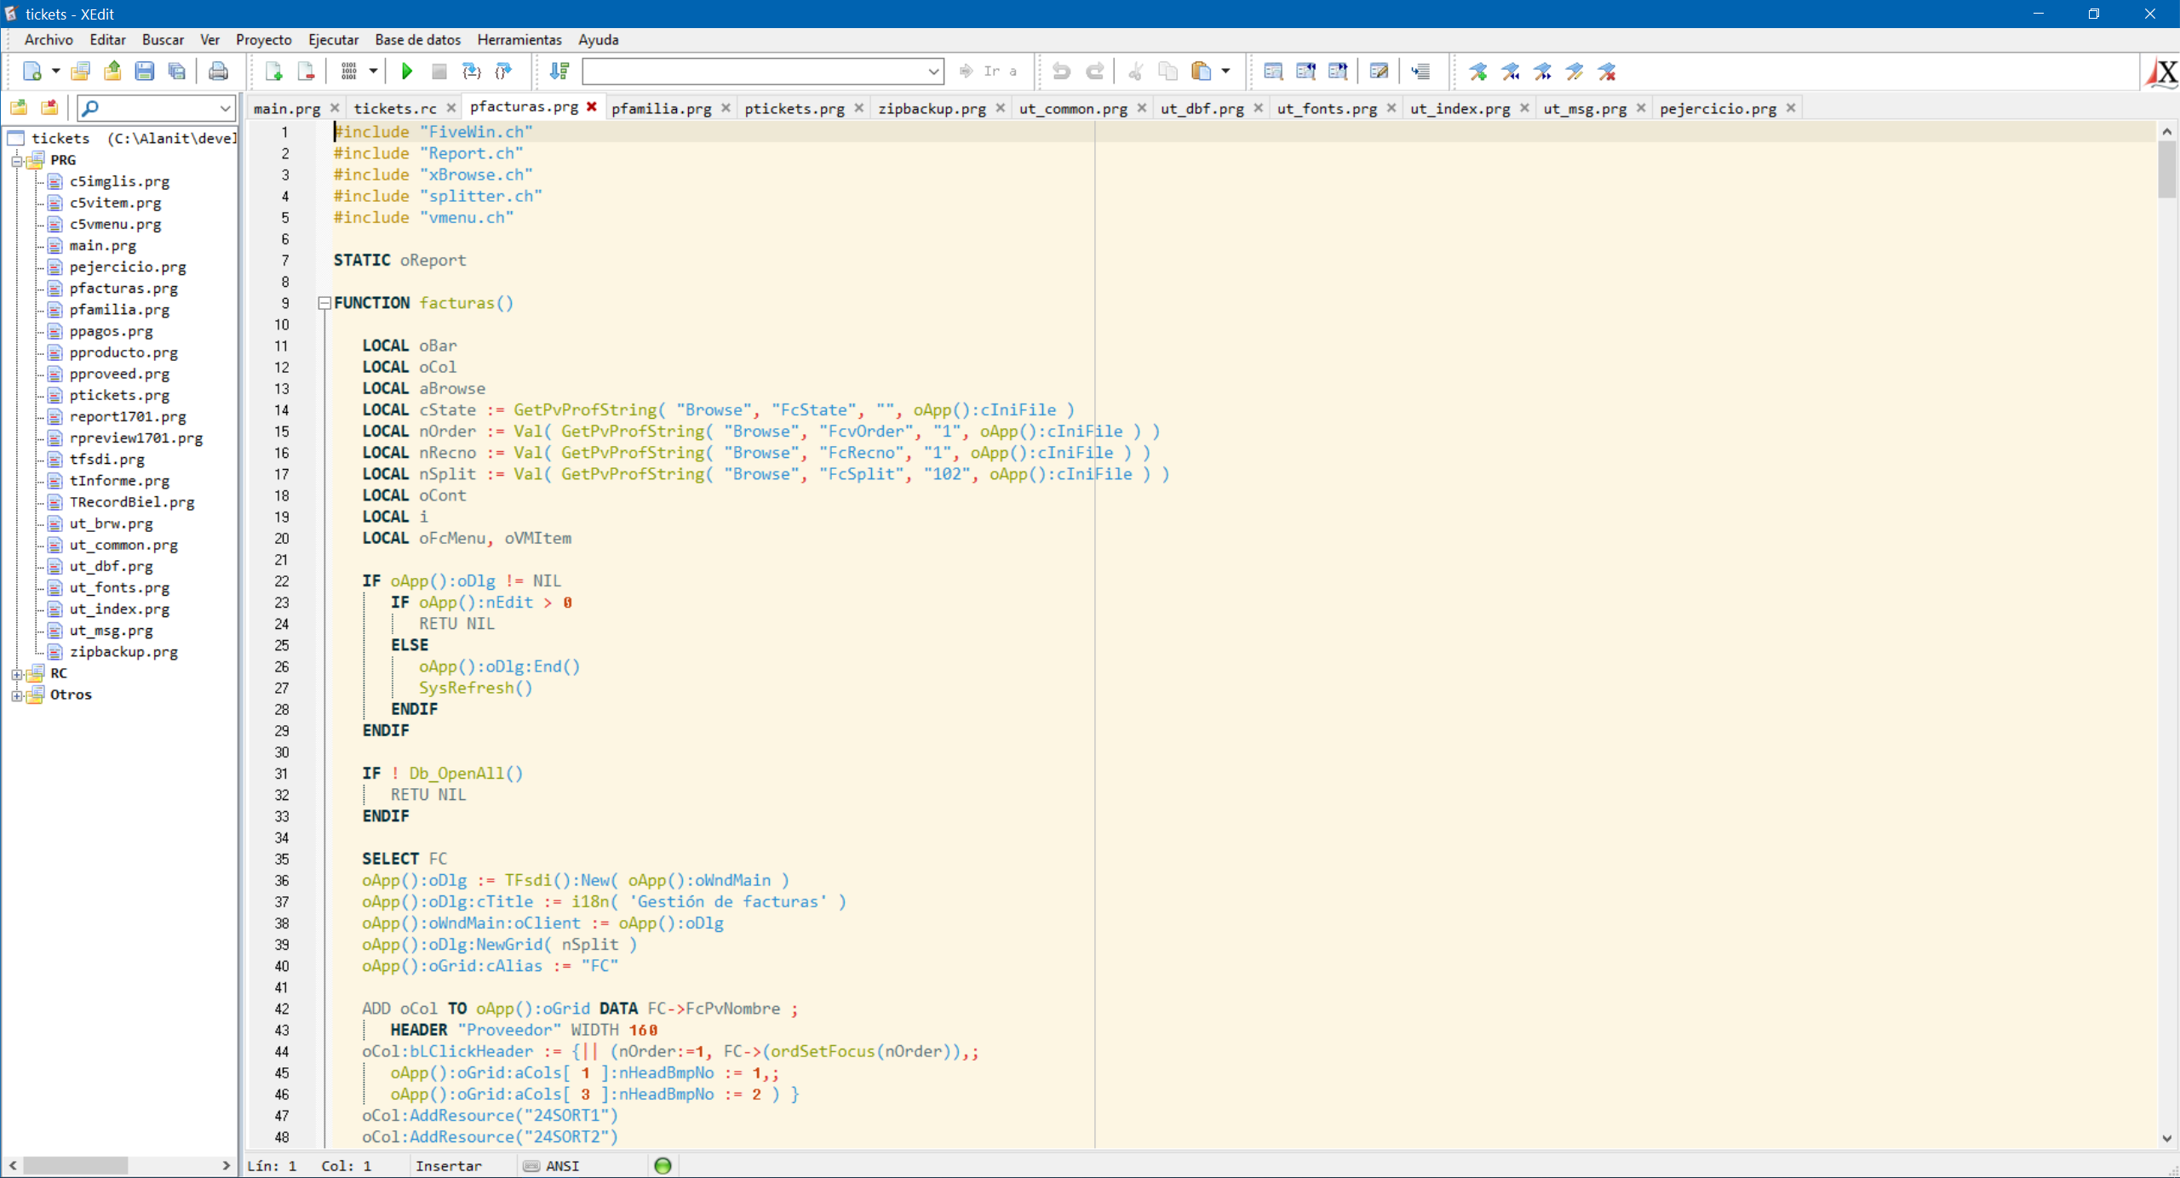Click the green Run play button
2180x1178 pixels.
pos(407,71)
